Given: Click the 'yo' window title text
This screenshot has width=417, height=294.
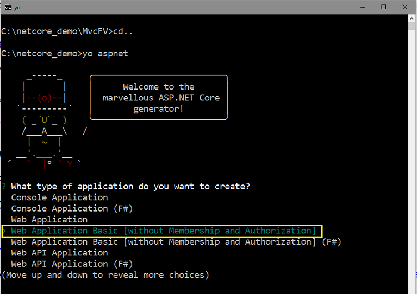Looking at the screenshot, I should point(17,8).
